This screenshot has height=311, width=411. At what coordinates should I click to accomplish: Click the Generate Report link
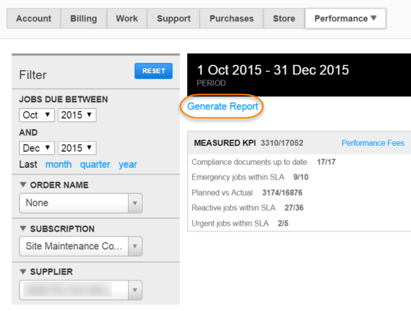coord(222,107)
